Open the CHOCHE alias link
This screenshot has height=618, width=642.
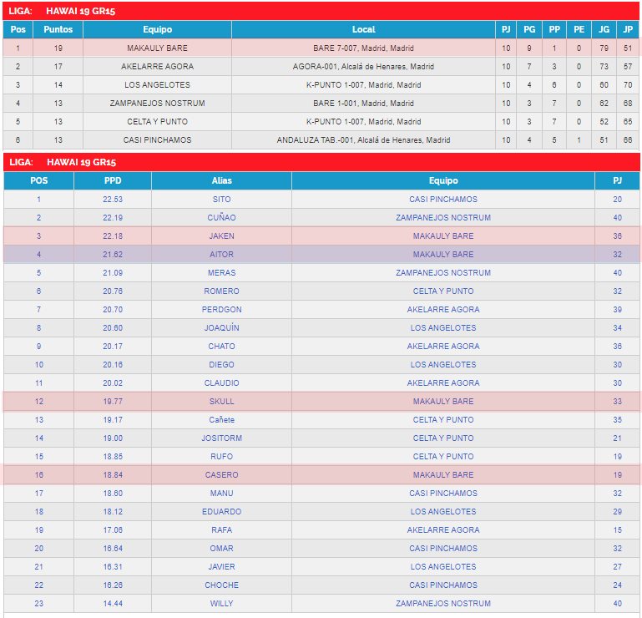[221, 585]
